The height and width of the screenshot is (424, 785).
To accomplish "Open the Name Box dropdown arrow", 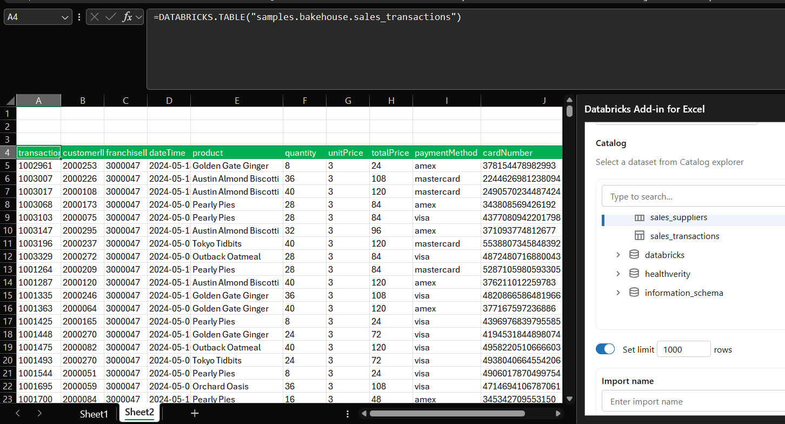I will (x=65, y=17).
